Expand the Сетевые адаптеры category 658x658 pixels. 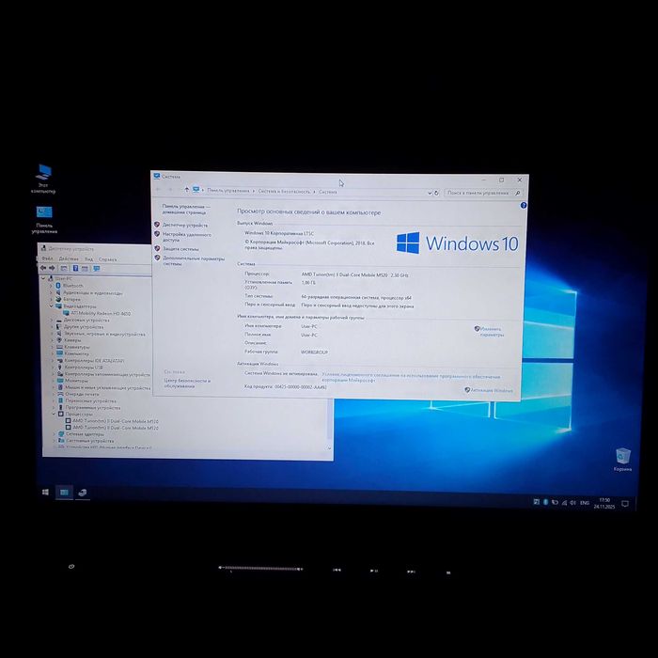point(55,434)
